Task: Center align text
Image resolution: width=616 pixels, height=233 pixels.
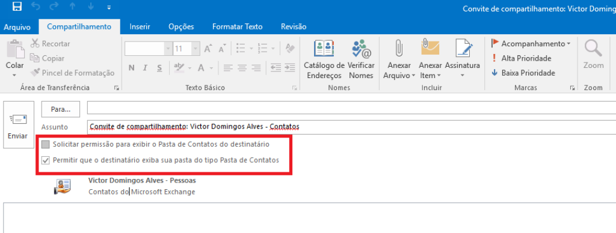Action: [242, 68]
